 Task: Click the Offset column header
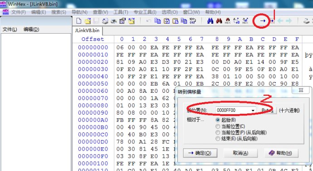[93, 39]
